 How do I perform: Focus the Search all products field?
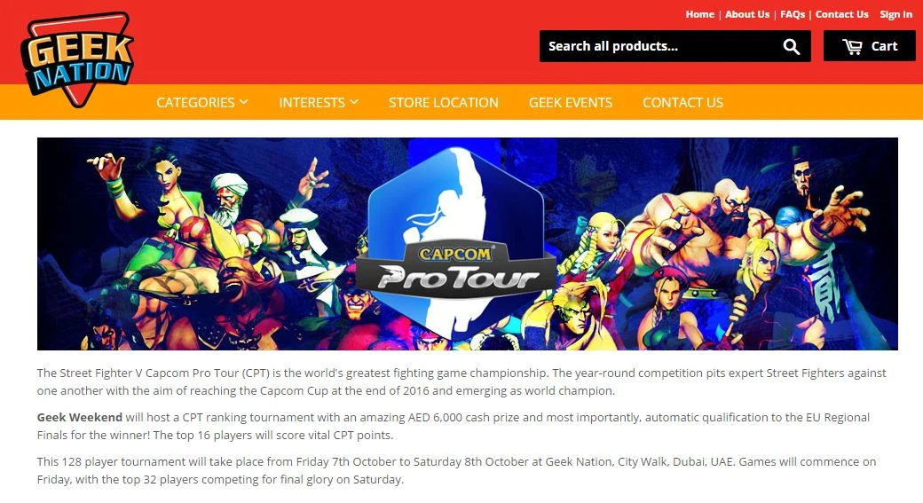point(659,46)
